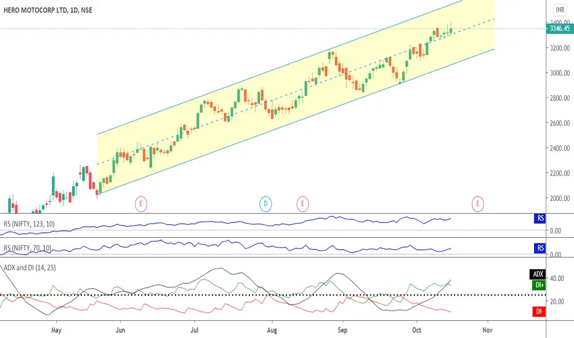Click the Aug label on time axis
574x338 pixels.
click(272, 331)
